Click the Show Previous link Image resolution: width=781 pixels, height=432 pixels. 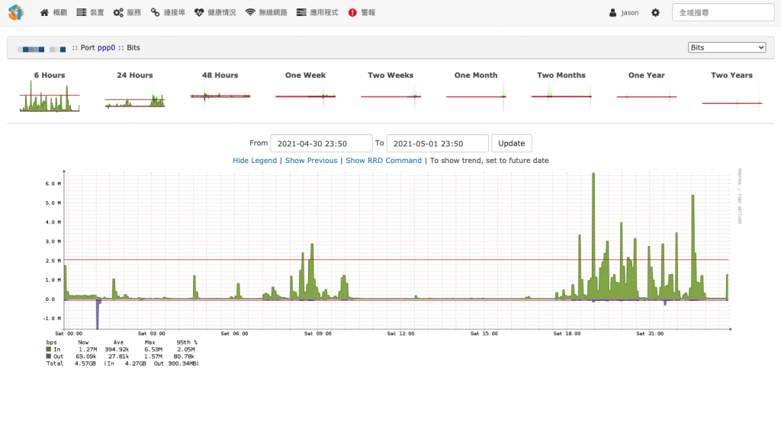click(311, 160)
